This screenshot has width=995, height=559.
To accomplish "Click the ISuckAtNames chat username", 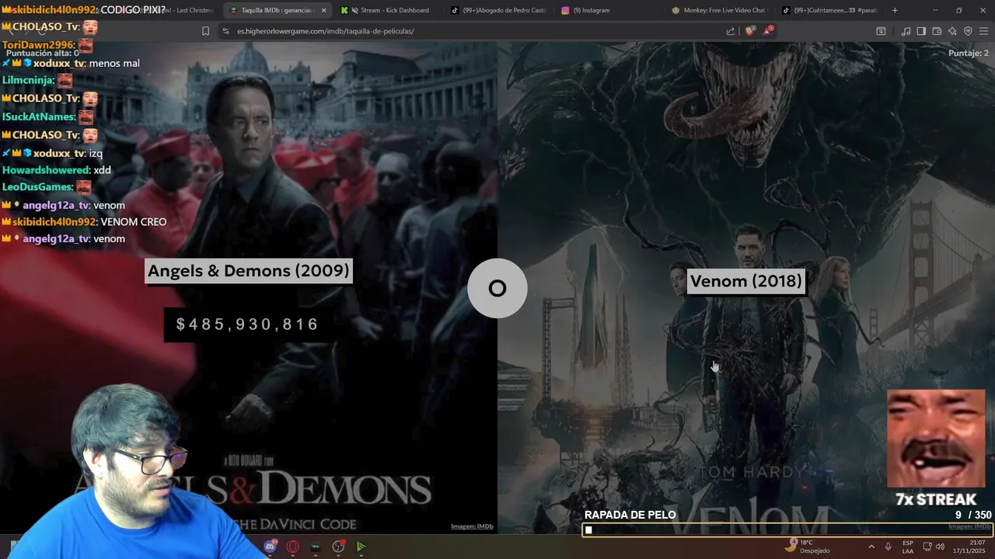I will click(x=38, y=116).
